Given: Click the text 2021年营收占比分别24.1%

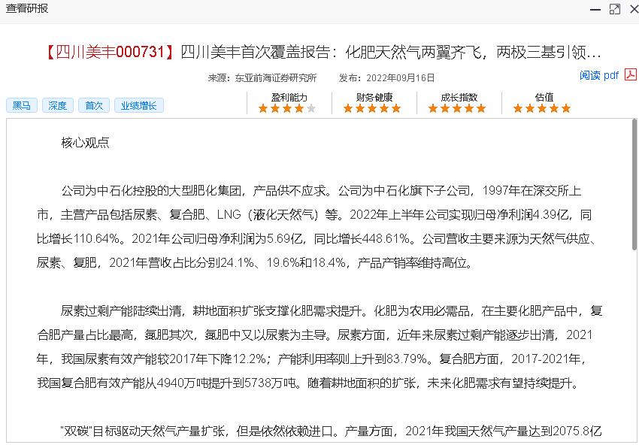Looking at the screenshot, I should (181, 263).
